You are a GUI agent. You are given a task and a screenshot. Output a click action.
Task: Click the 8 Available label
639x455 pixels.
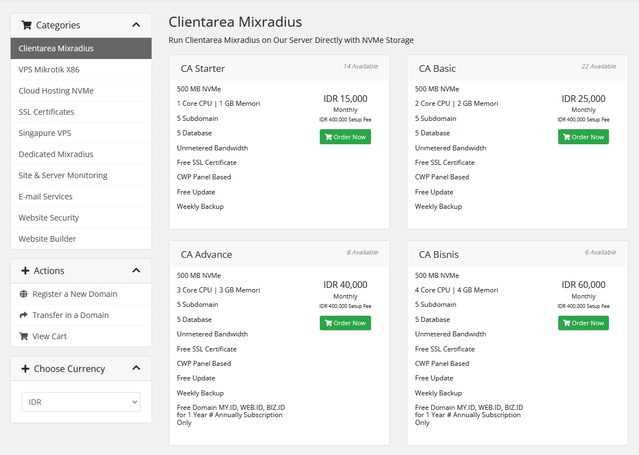[362, 252]
